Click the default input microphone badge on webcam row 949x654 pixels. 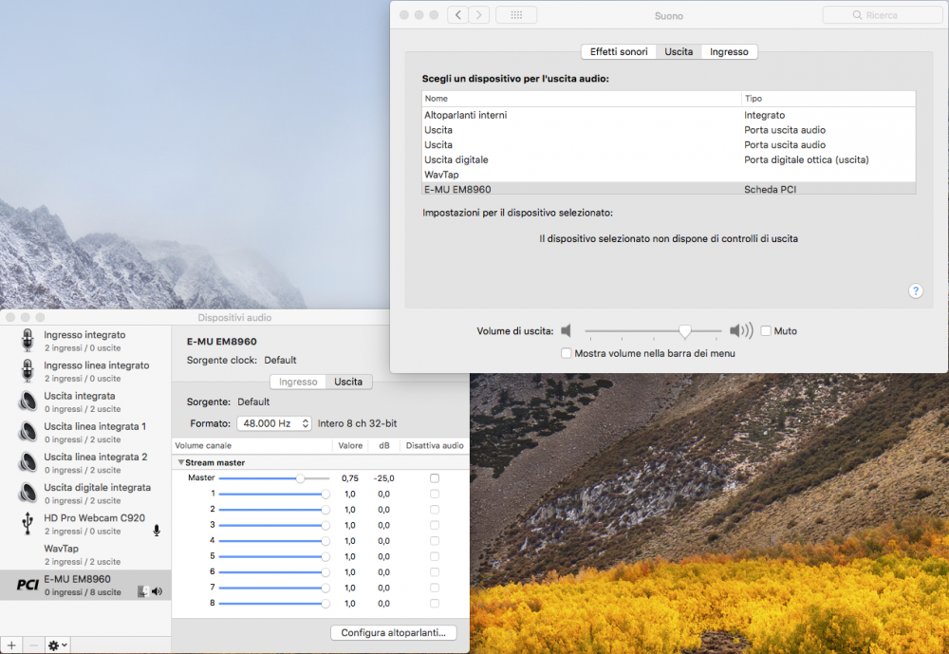pos(157,531)
